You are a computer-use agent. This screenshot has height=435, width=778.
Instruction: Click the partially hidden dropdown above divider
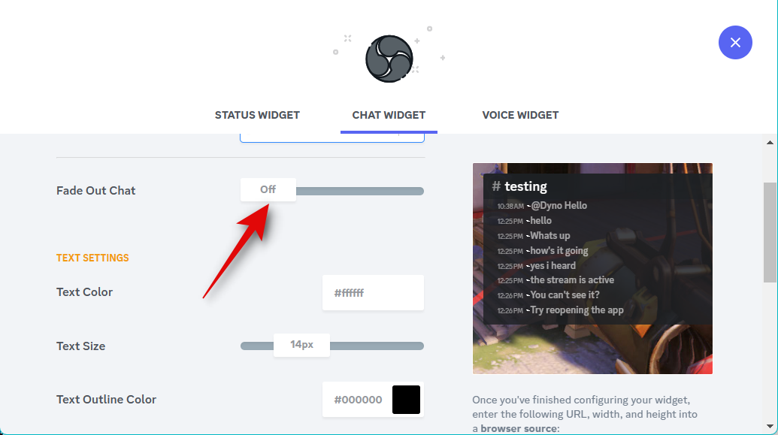(332, 137)
